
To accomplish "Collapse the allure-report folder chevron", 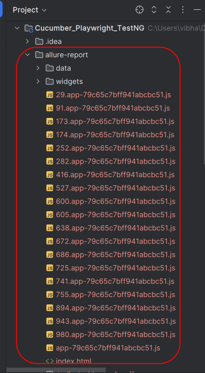I will (27, 55).
